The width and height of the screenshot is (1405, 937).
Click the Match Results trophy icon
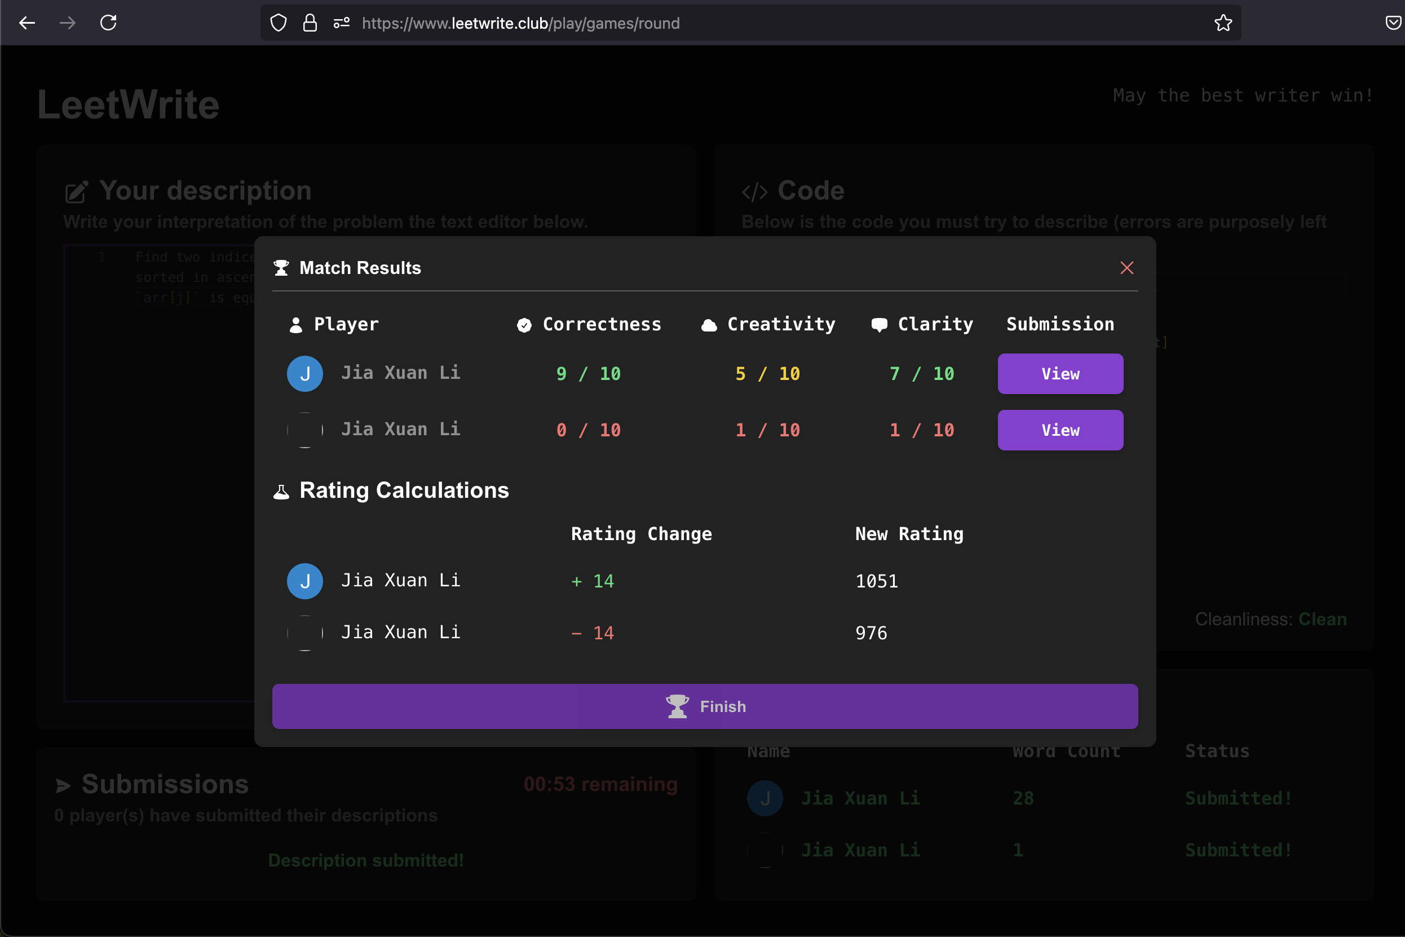pos(281,268)
